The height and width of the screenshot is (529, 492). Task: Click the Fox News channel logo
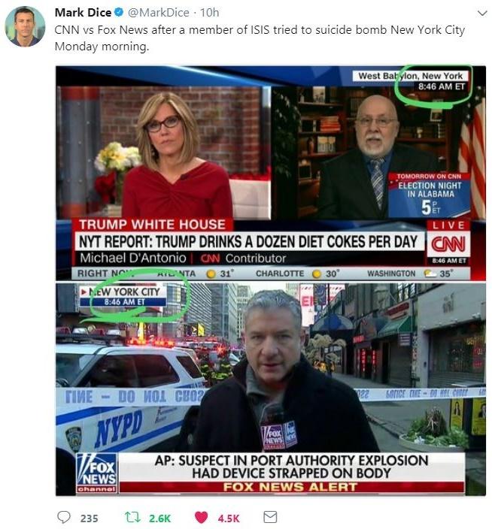pos(96,473)
